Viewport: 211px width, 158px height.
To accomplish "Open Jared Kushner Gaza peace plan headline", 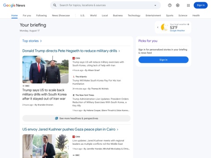I will tap(69, 129).
